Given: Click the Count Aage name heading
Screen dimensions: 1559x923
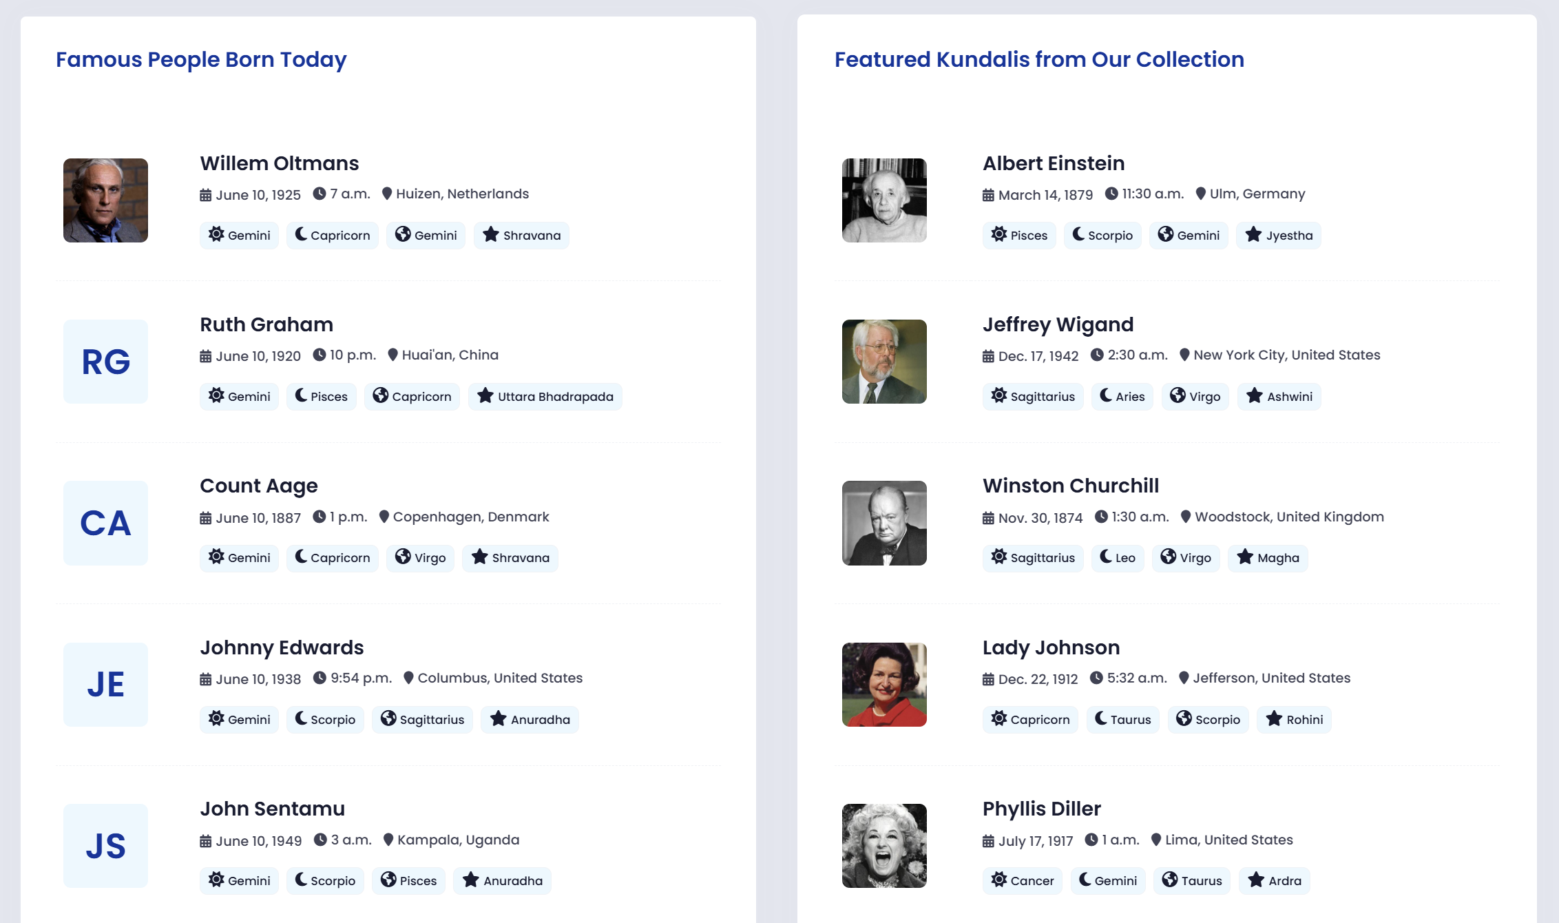Looking at the screenshot, I should [259, 486].
